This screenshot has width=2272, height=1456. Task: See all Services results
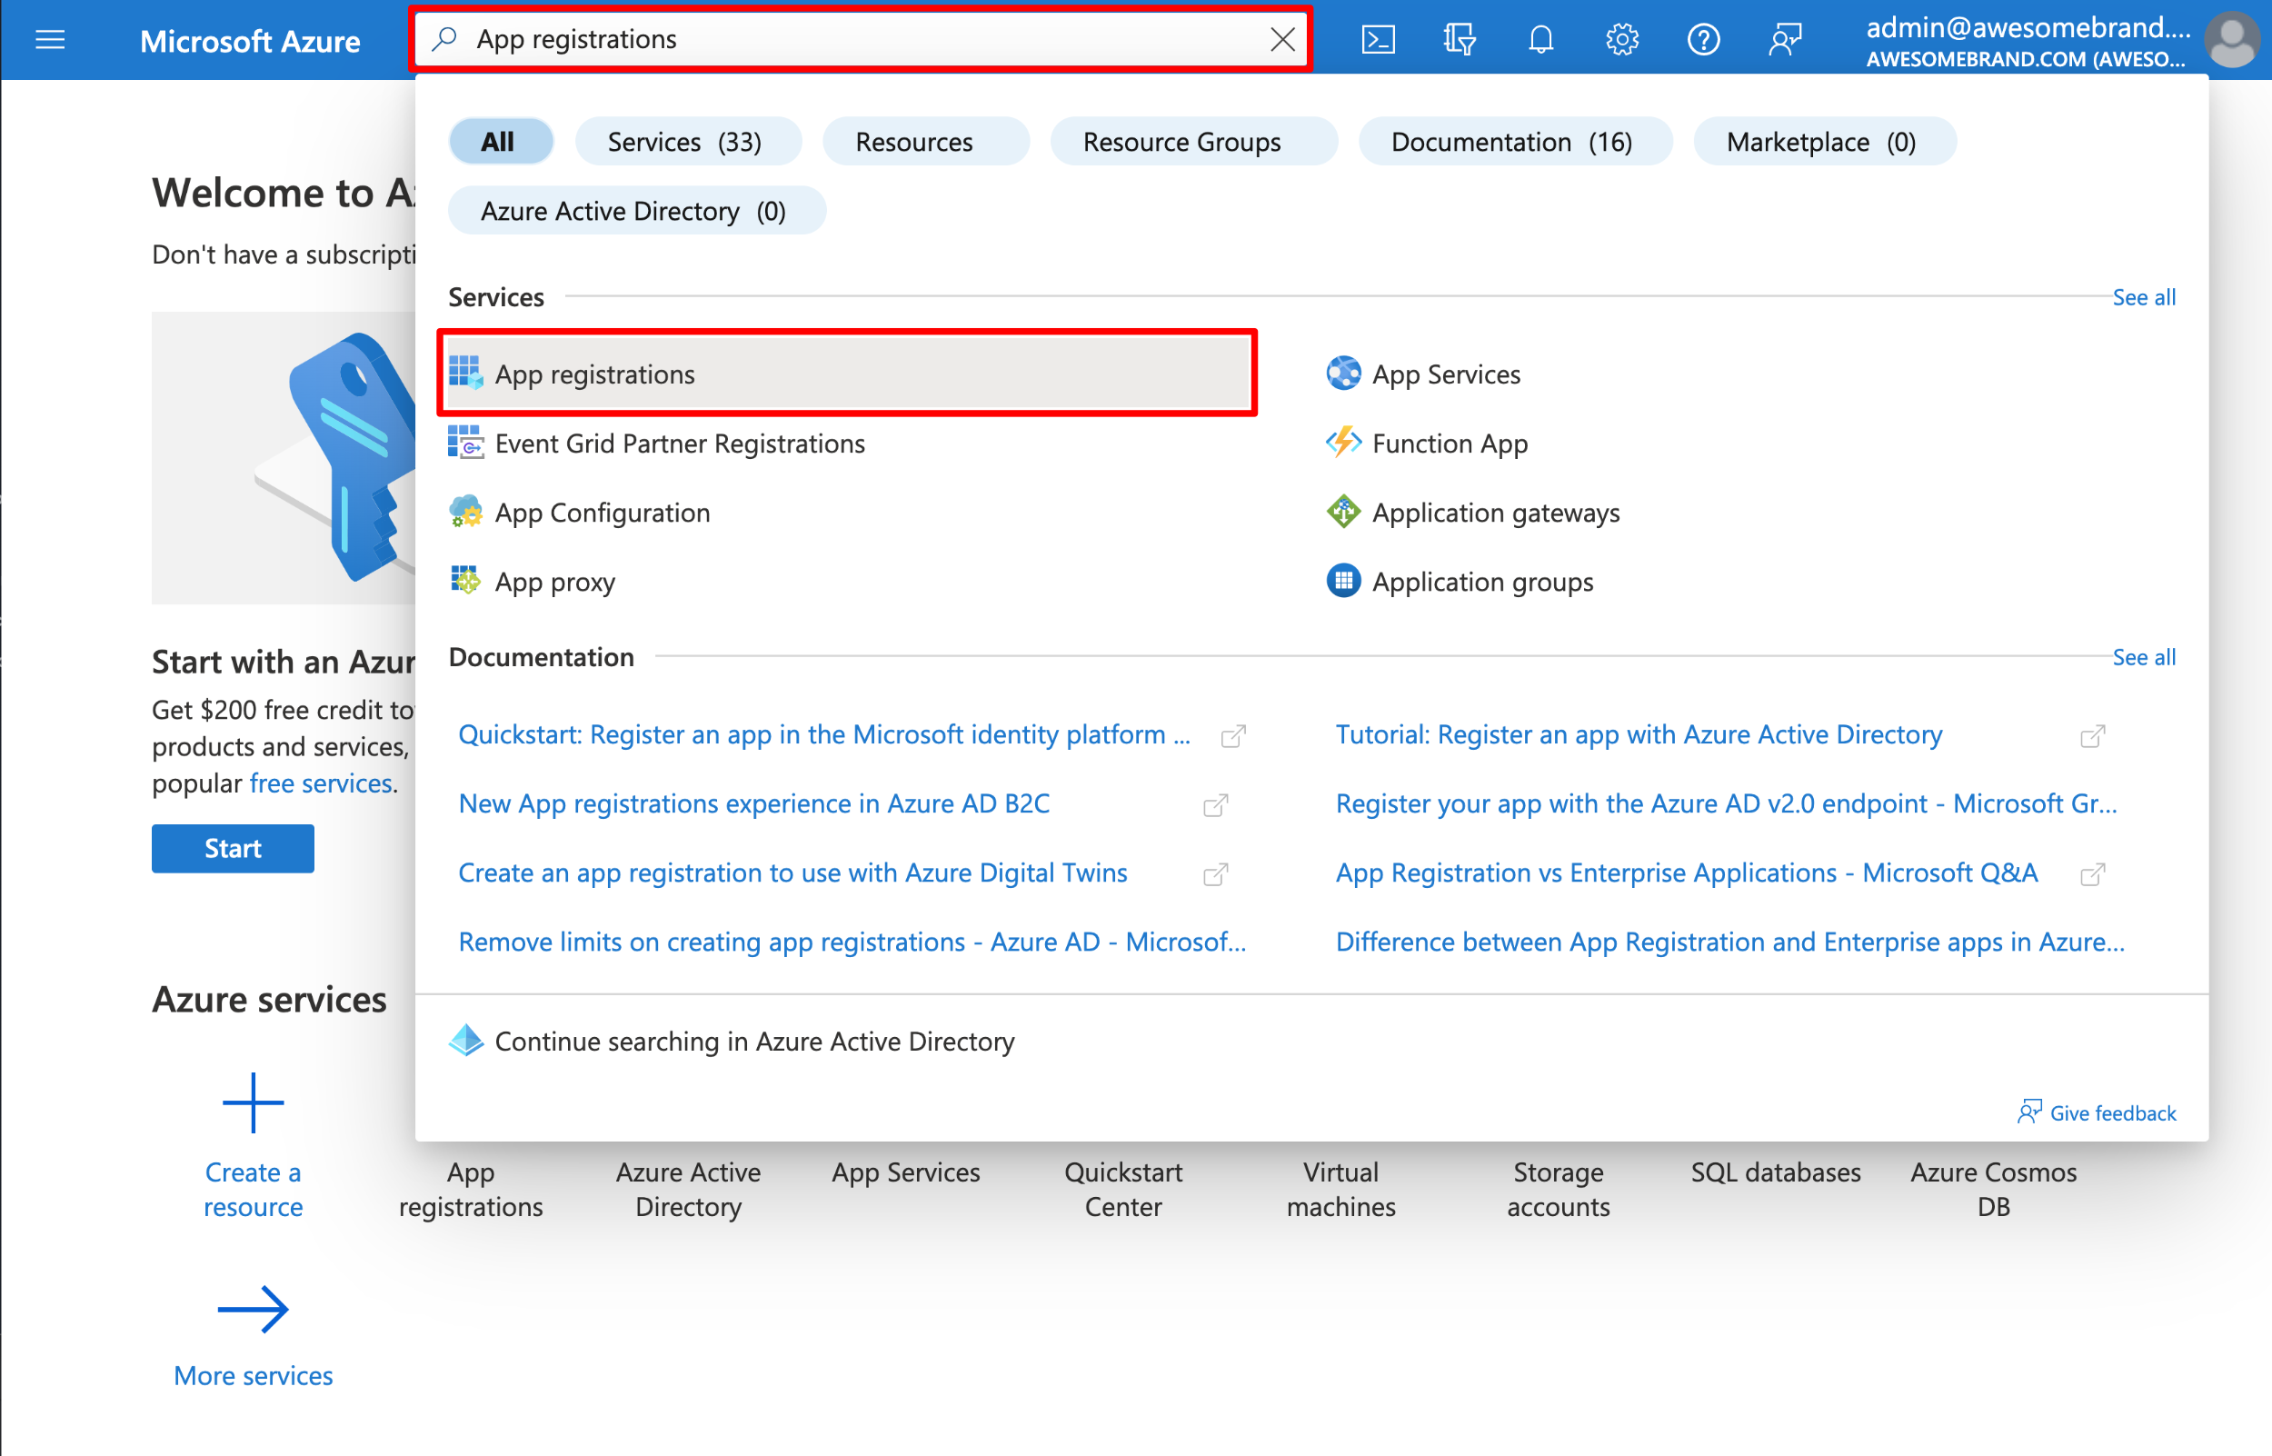(x=2144, y=297)
